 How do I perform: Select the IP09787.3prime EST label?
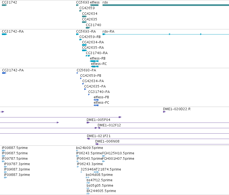point(17,164)
